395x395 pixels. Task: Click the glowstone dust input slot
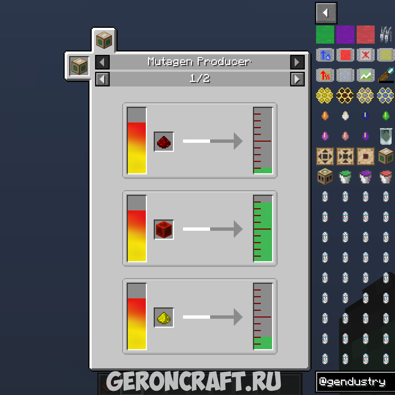pyautogui.click(x=164, y=317)
